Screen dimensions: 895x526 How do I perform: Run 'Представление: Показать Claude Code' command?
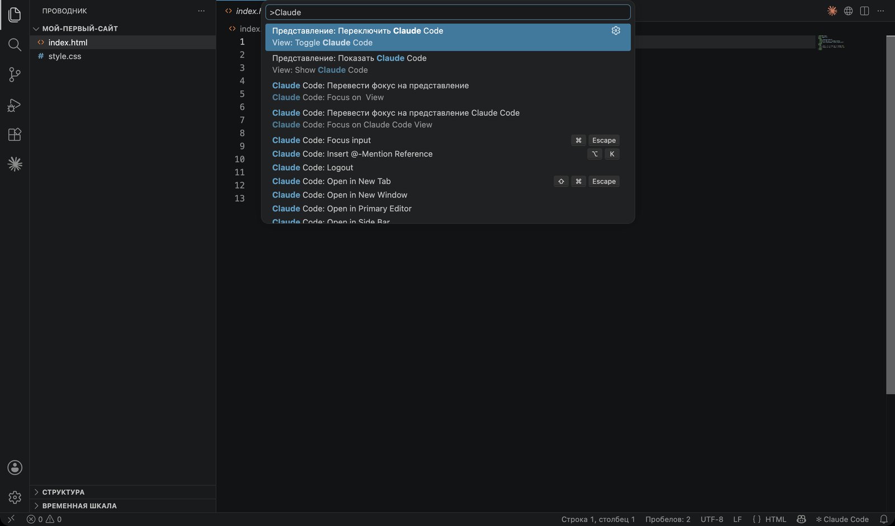coord(448,64)
